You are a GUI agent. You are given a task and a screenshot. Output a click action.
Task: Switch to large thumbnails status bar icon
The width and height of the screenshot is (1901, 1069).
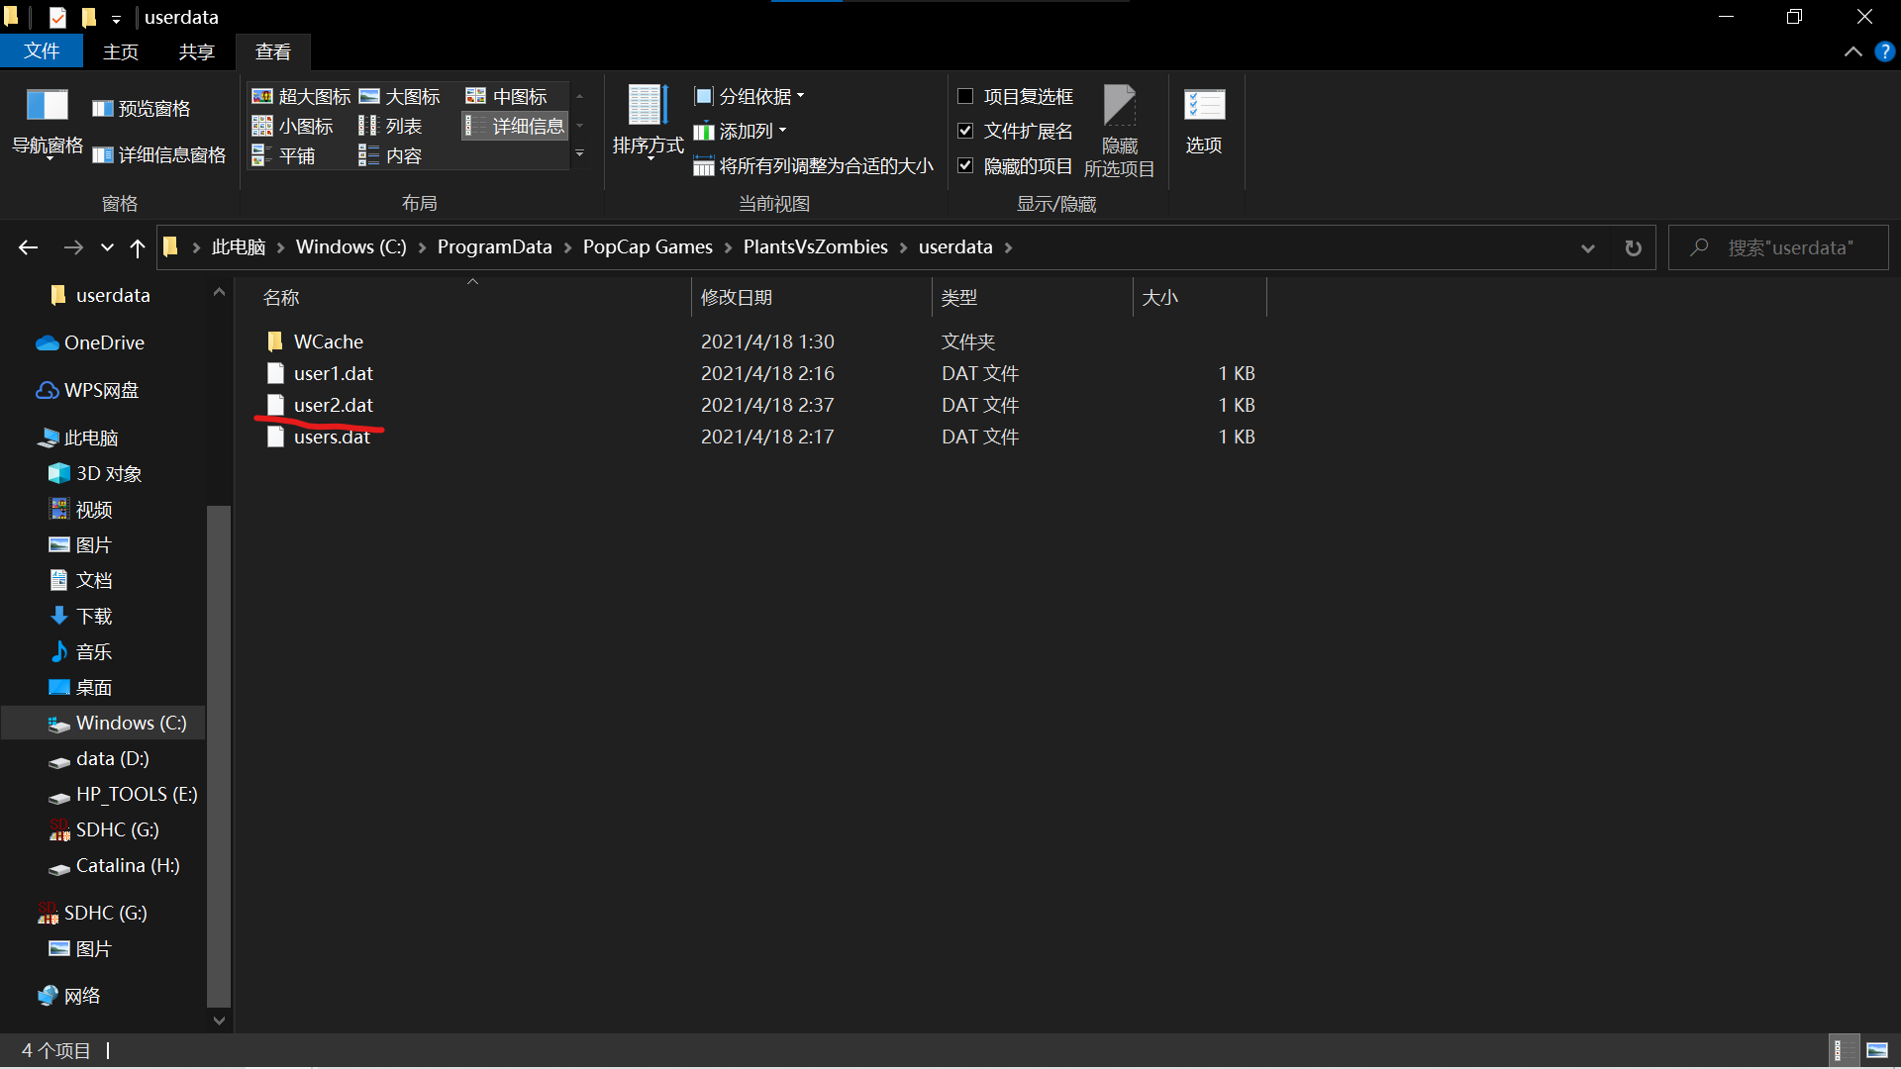[x=1876, y=1050]
